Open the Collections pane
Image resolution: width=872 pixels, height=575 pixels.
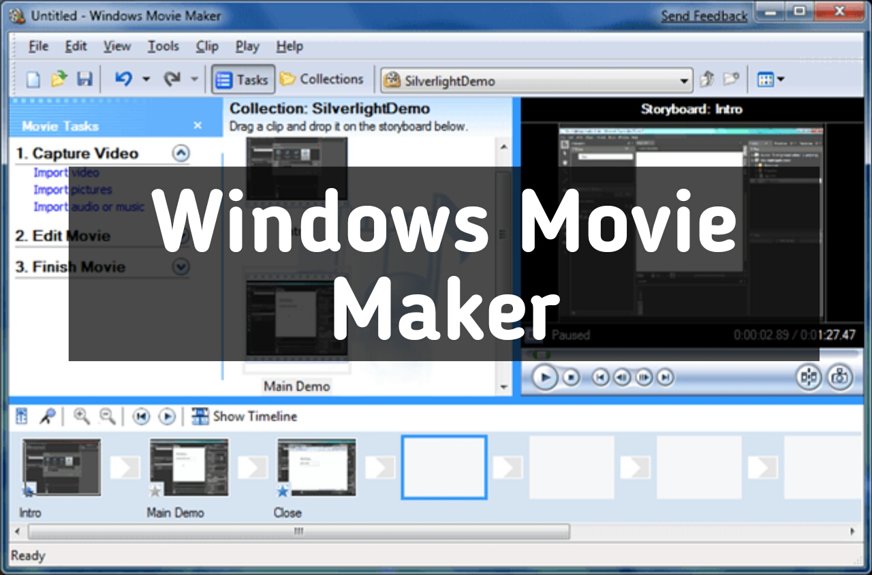323,79
